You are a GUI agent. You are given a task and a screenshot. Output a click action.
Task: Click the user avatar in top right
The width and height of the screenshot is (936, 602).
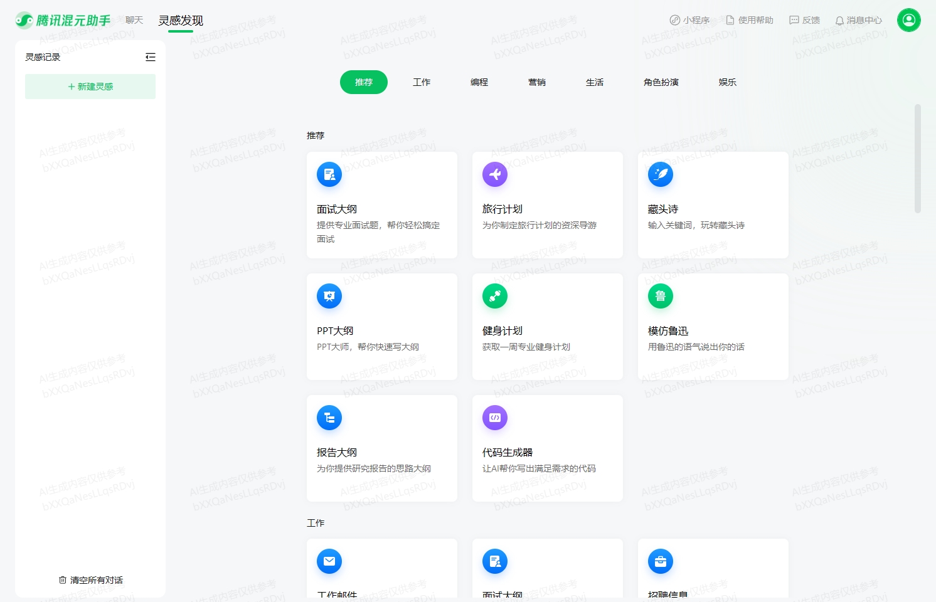[x=909, y=19]
